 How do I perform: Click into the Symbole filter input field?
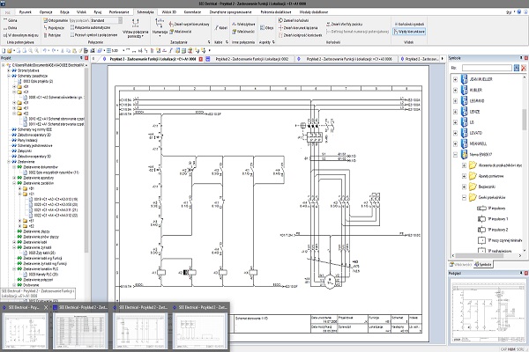tap(487, 68)
